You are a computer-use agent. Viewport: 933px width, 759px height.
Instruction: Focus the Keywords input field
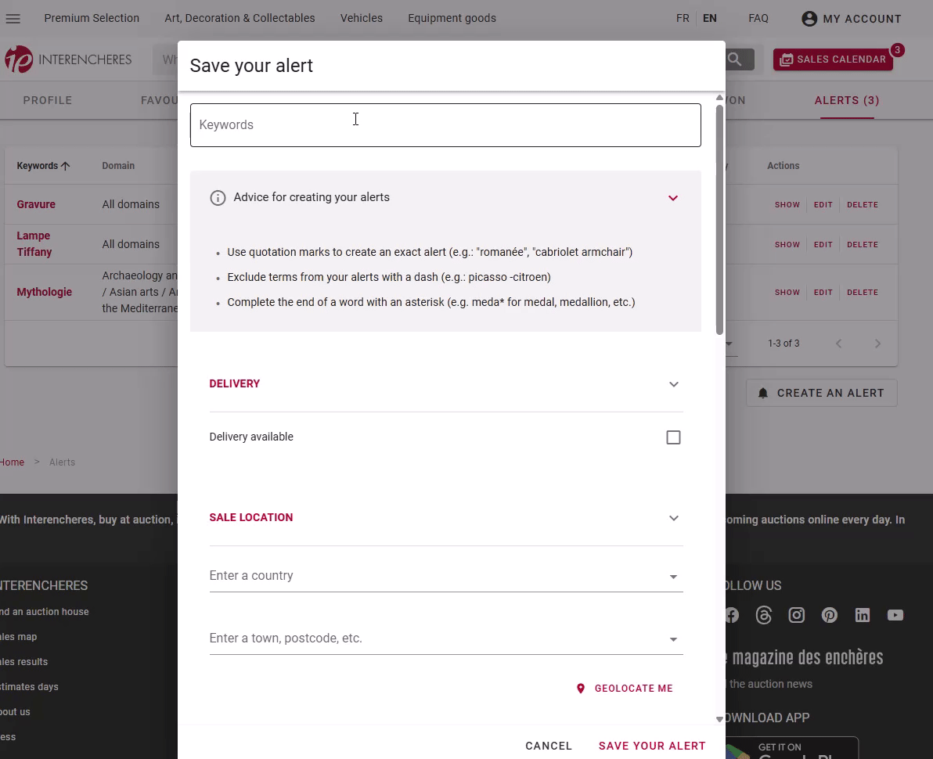(x=445, y=125)
